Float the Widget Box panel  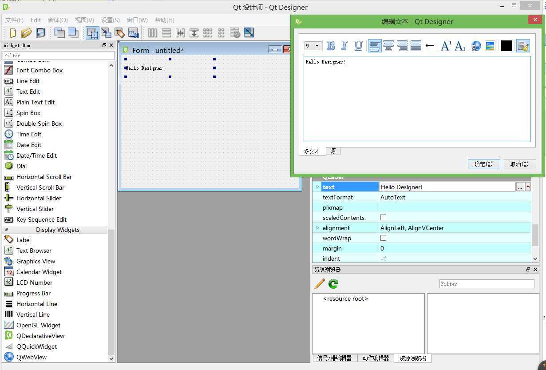[104, 45]
